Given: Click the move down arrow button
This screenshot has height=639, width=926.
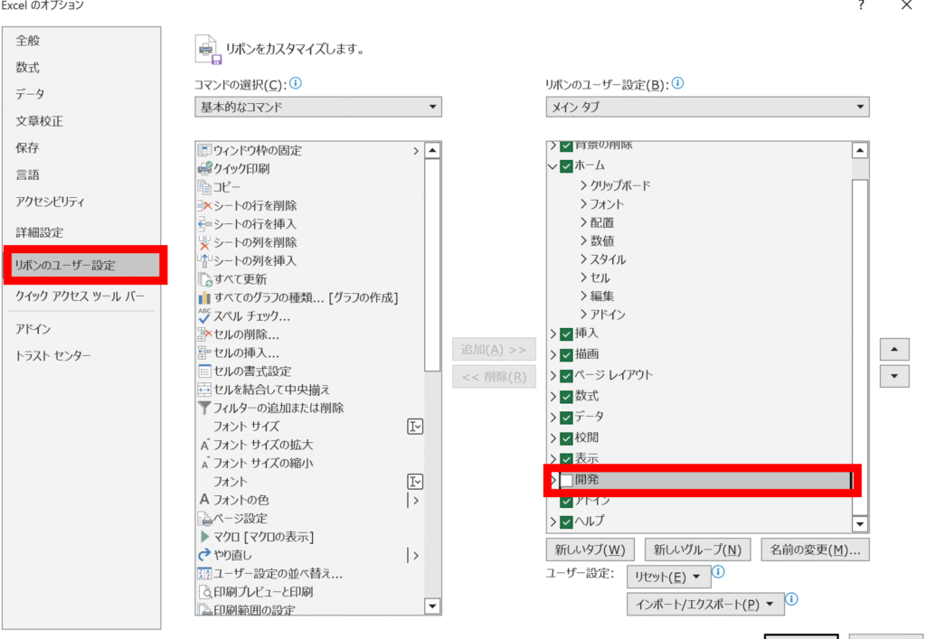Looking at the screenshot, I should (894, 376).
